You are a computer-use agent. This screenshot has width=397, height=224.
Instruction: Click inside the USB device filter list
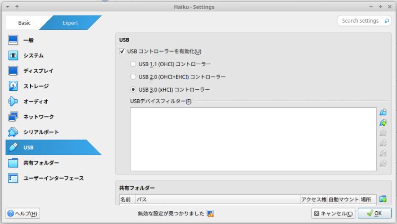click(253, 139)
